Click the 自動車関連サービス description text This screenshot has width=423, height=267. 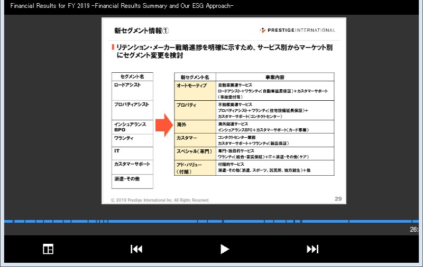tap(235, 85)
